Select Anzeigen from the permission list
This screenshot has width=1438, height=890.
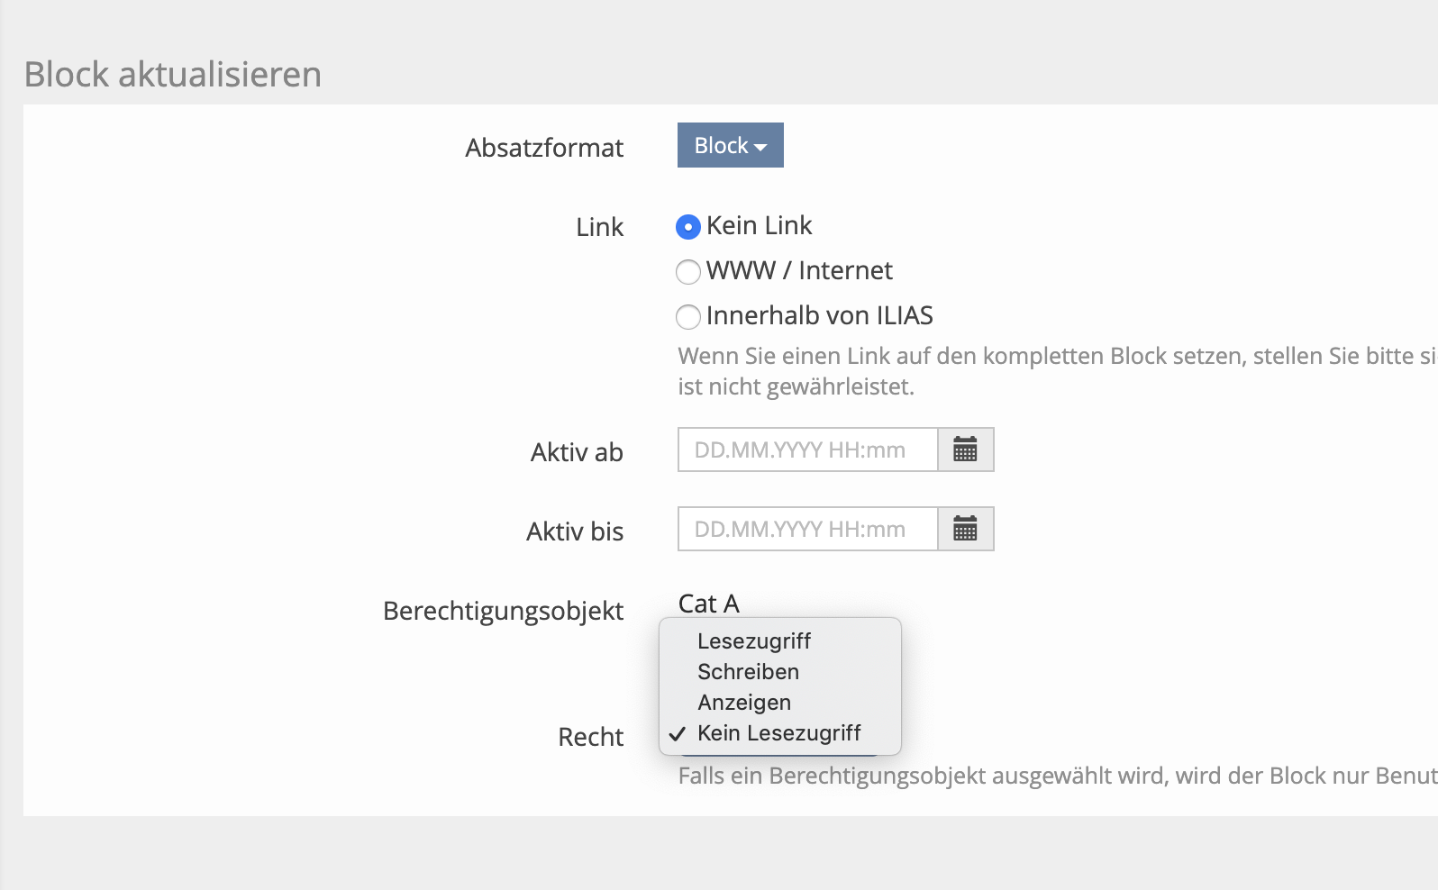(744, 703)
